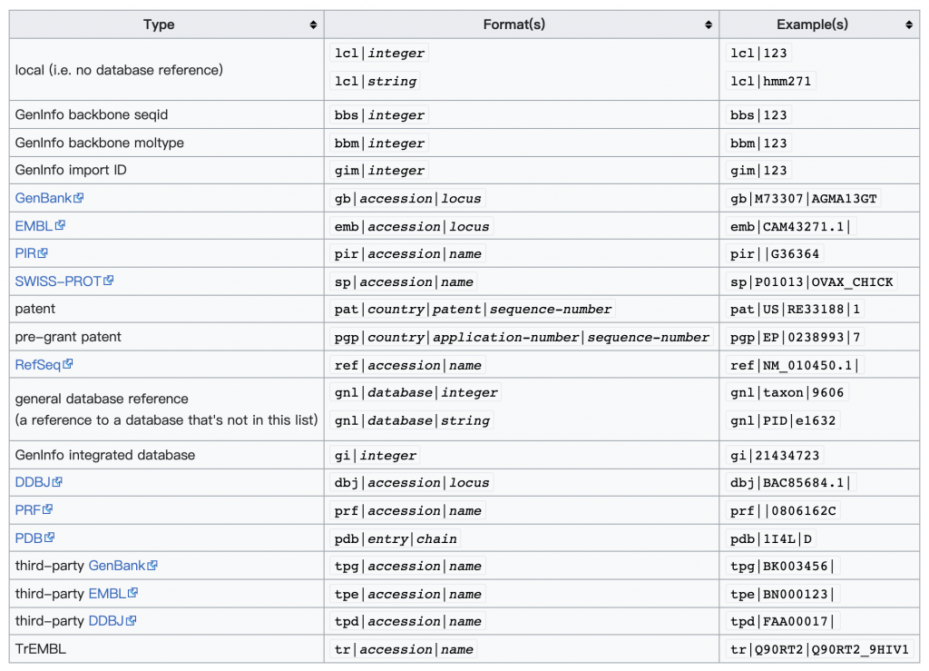Viewport: 929px width, 671px height.
Task: Sort table by Example(s) column arrows
Action: [x=910, y=25]
